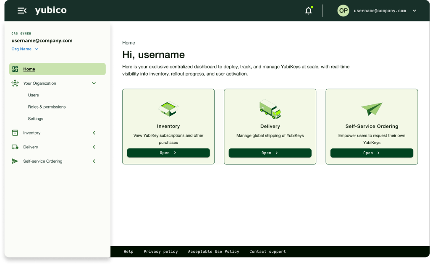Click the OP user avatar
The image size is (430, 265).
343,11
